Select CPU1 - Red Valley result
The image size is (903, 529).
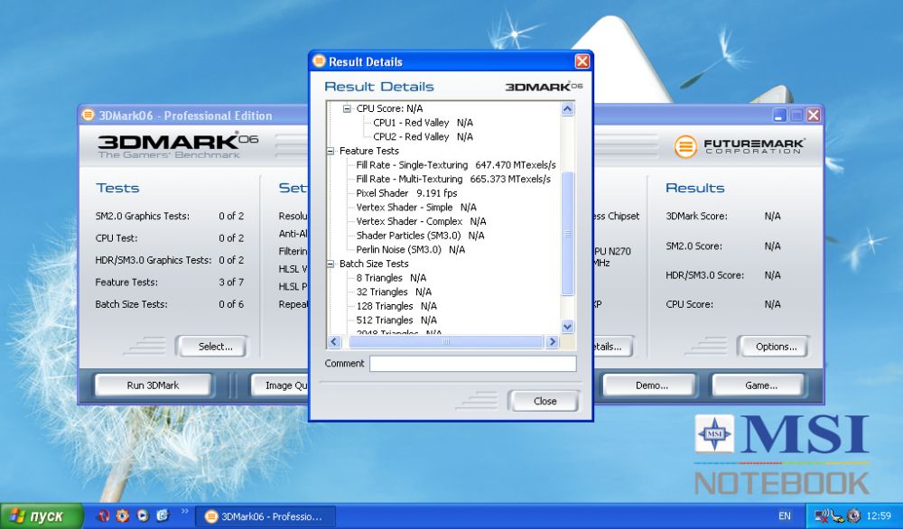[x=423, y=123]
